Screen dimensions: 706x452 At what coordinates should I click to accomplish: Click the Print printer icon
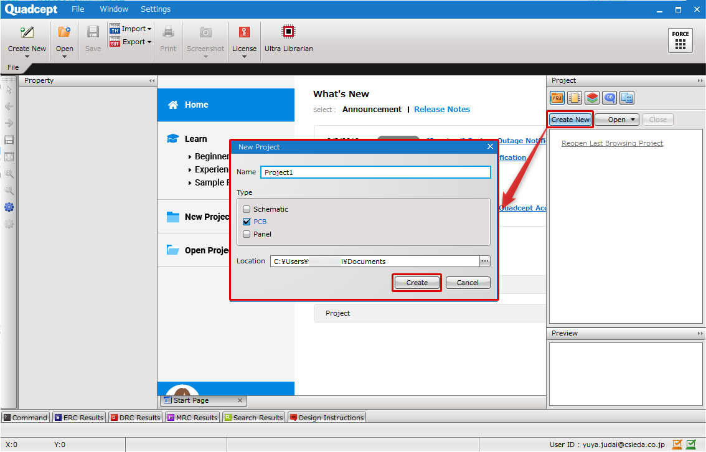coord(168,32)
